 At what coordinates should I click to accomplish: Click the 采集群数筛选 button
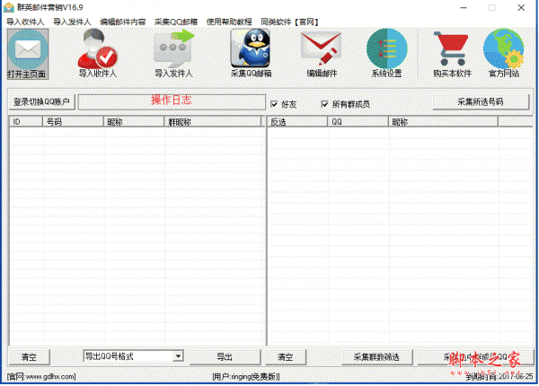[x=376, y=357]
